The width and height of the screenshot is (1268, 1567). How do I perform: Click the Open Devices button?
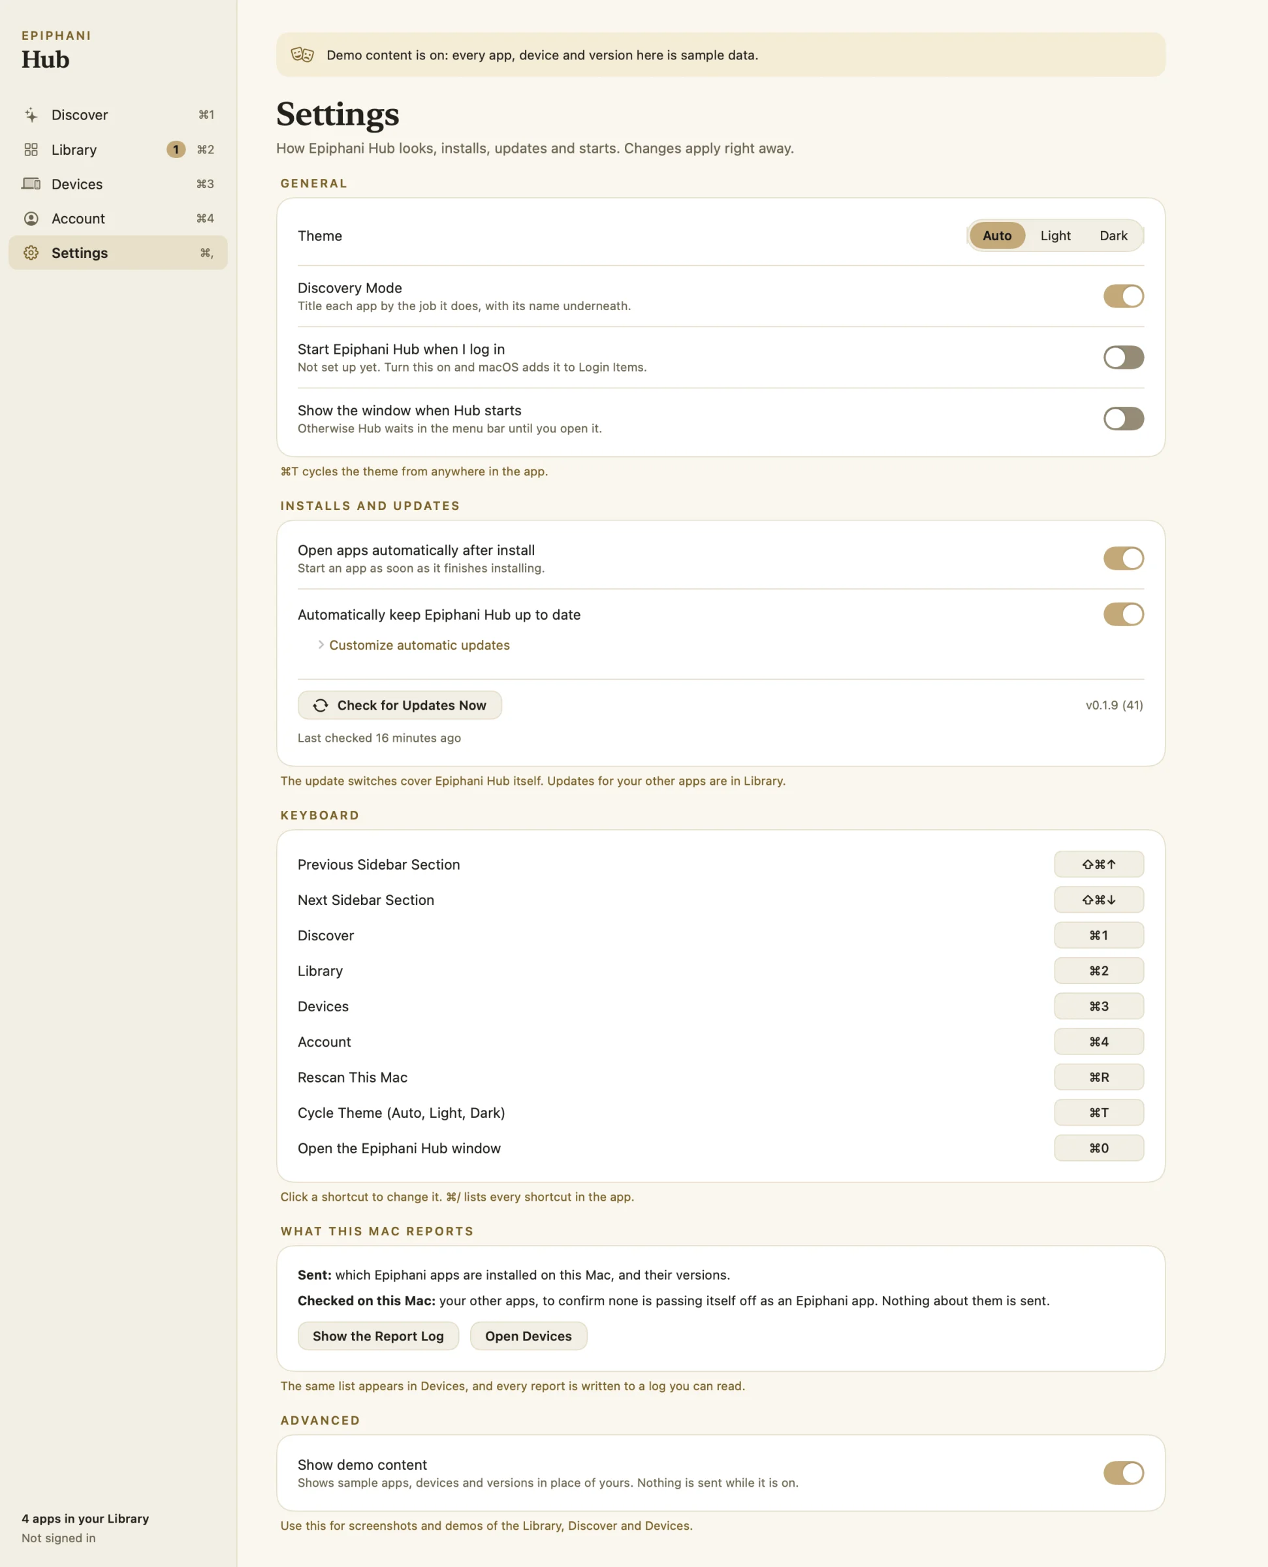(x=528, y=1337)
